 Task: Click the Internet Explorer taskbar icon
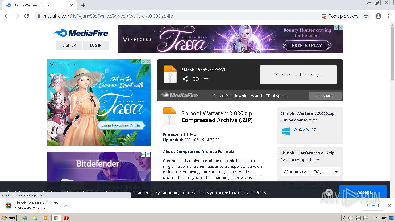click(25, 218)
